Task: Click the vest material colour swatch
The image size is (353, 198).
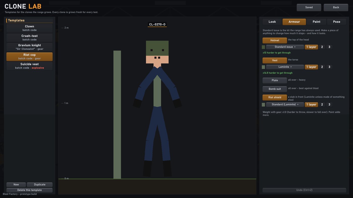Action: click(x=263, y=67)
